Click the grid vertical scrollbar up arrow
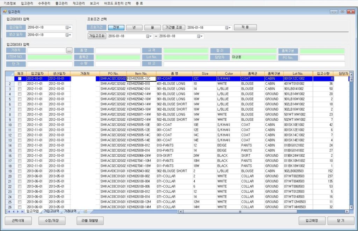Viewport: 358px width, 231px height. (x=351, y=74)
